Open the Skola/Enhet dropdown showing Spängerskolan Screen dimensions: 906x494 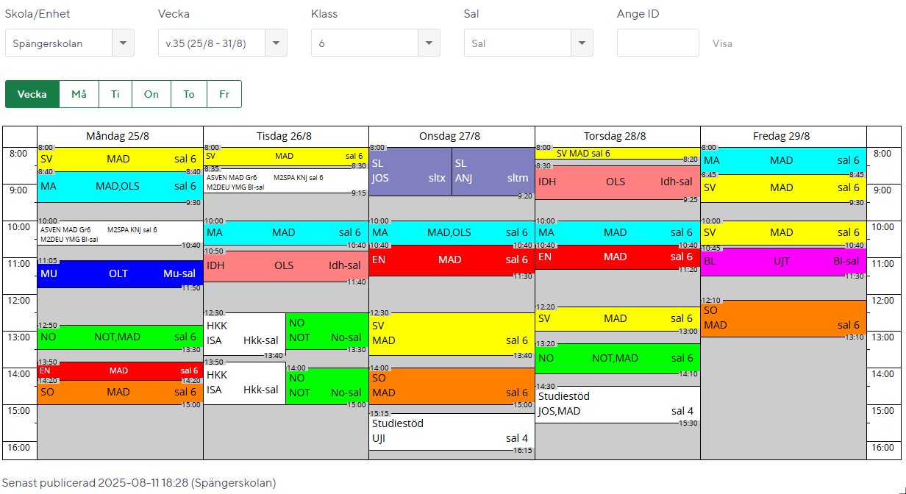(69, 43)
